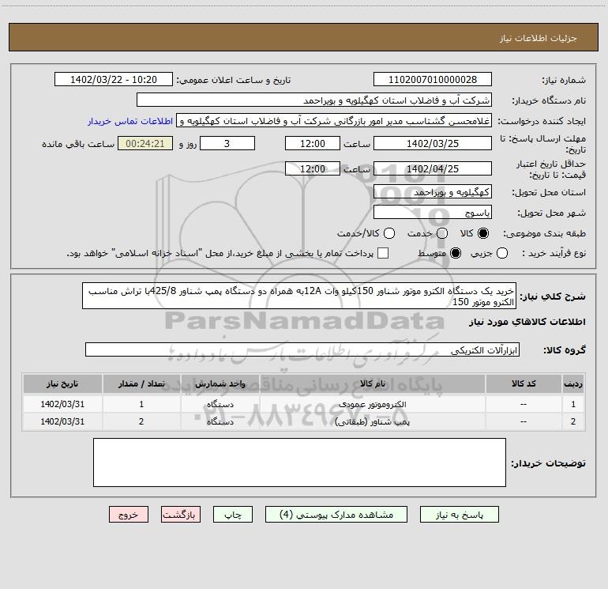Image resolution: width=608 pixels, height=589 pixels.
Task: Click the دستگاه unit in پمپ شناور row
Action: tap(220, 421)
